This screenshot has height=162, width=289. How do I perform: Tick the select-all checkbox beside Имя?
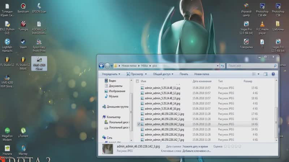point(137,81)
